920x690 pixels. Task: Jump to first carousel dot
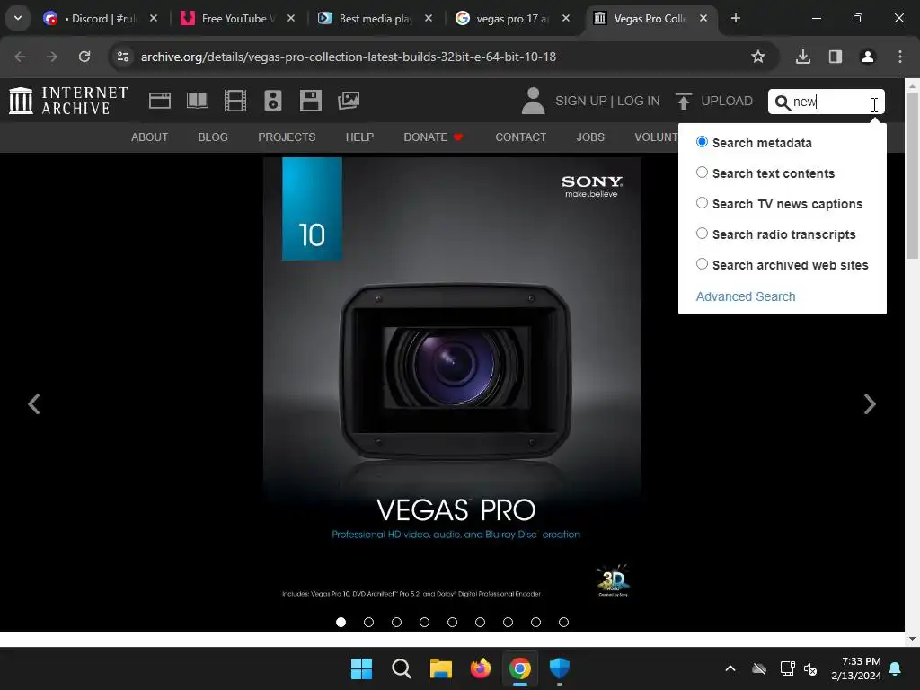click(341, 622)
